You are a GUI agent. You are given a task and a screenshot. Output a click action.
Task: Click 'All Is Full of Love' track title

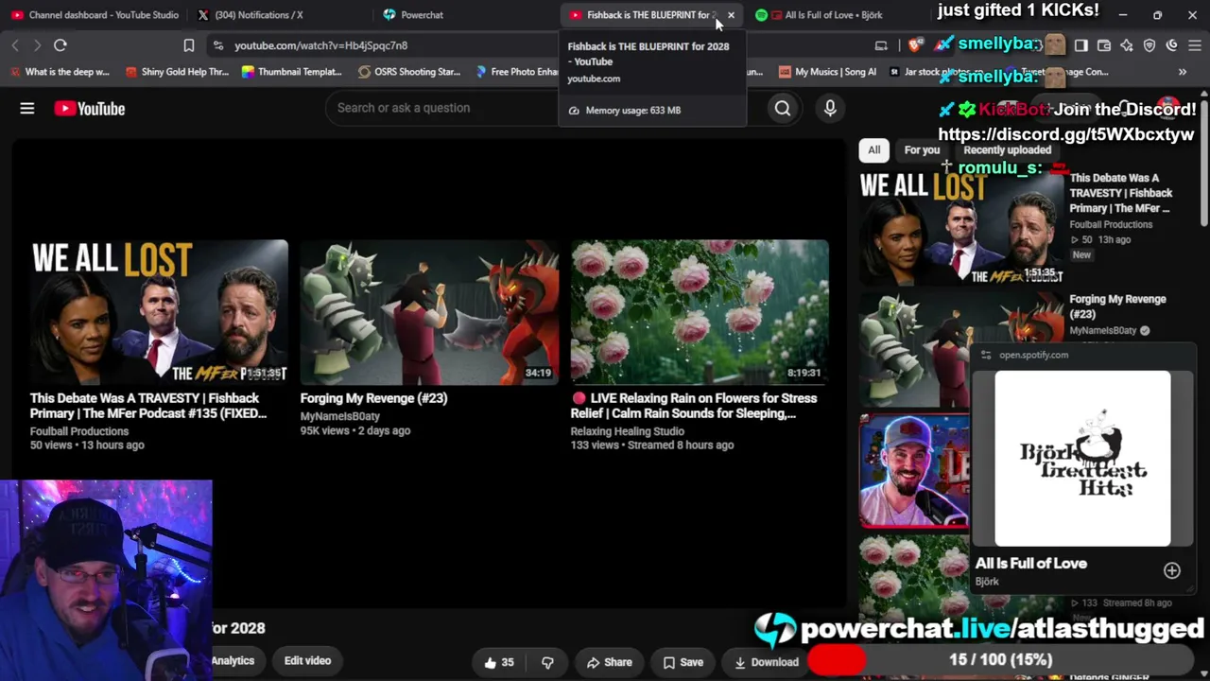pyautogui.click(x=1031, y=564)
